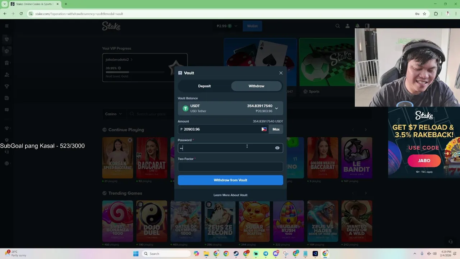The width and height of the screenshot is (460, 259).
Task: Toggle password visibility with the eye icon
Action: 277,148
